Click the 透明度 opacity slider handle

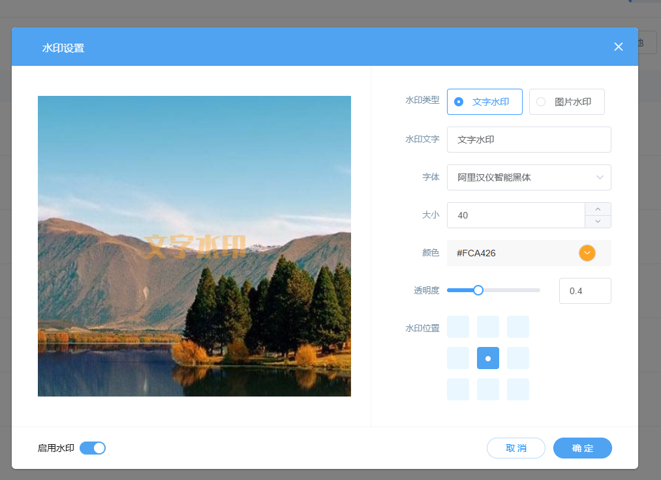(x=478, y=290)
